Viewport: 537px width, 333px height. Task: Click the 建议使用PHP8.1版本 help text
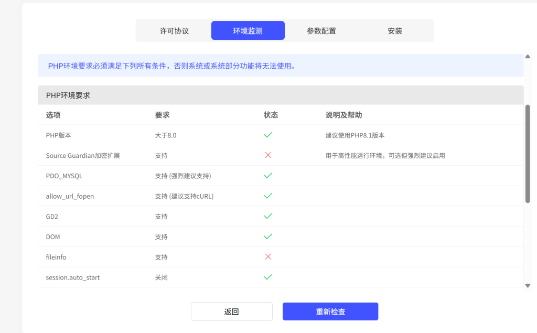(355, 135)
